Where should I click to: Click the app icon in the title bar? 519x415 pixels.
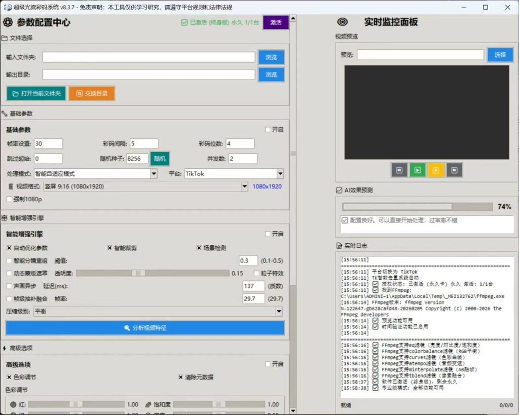pyautogui.click(x=8, y=7)
